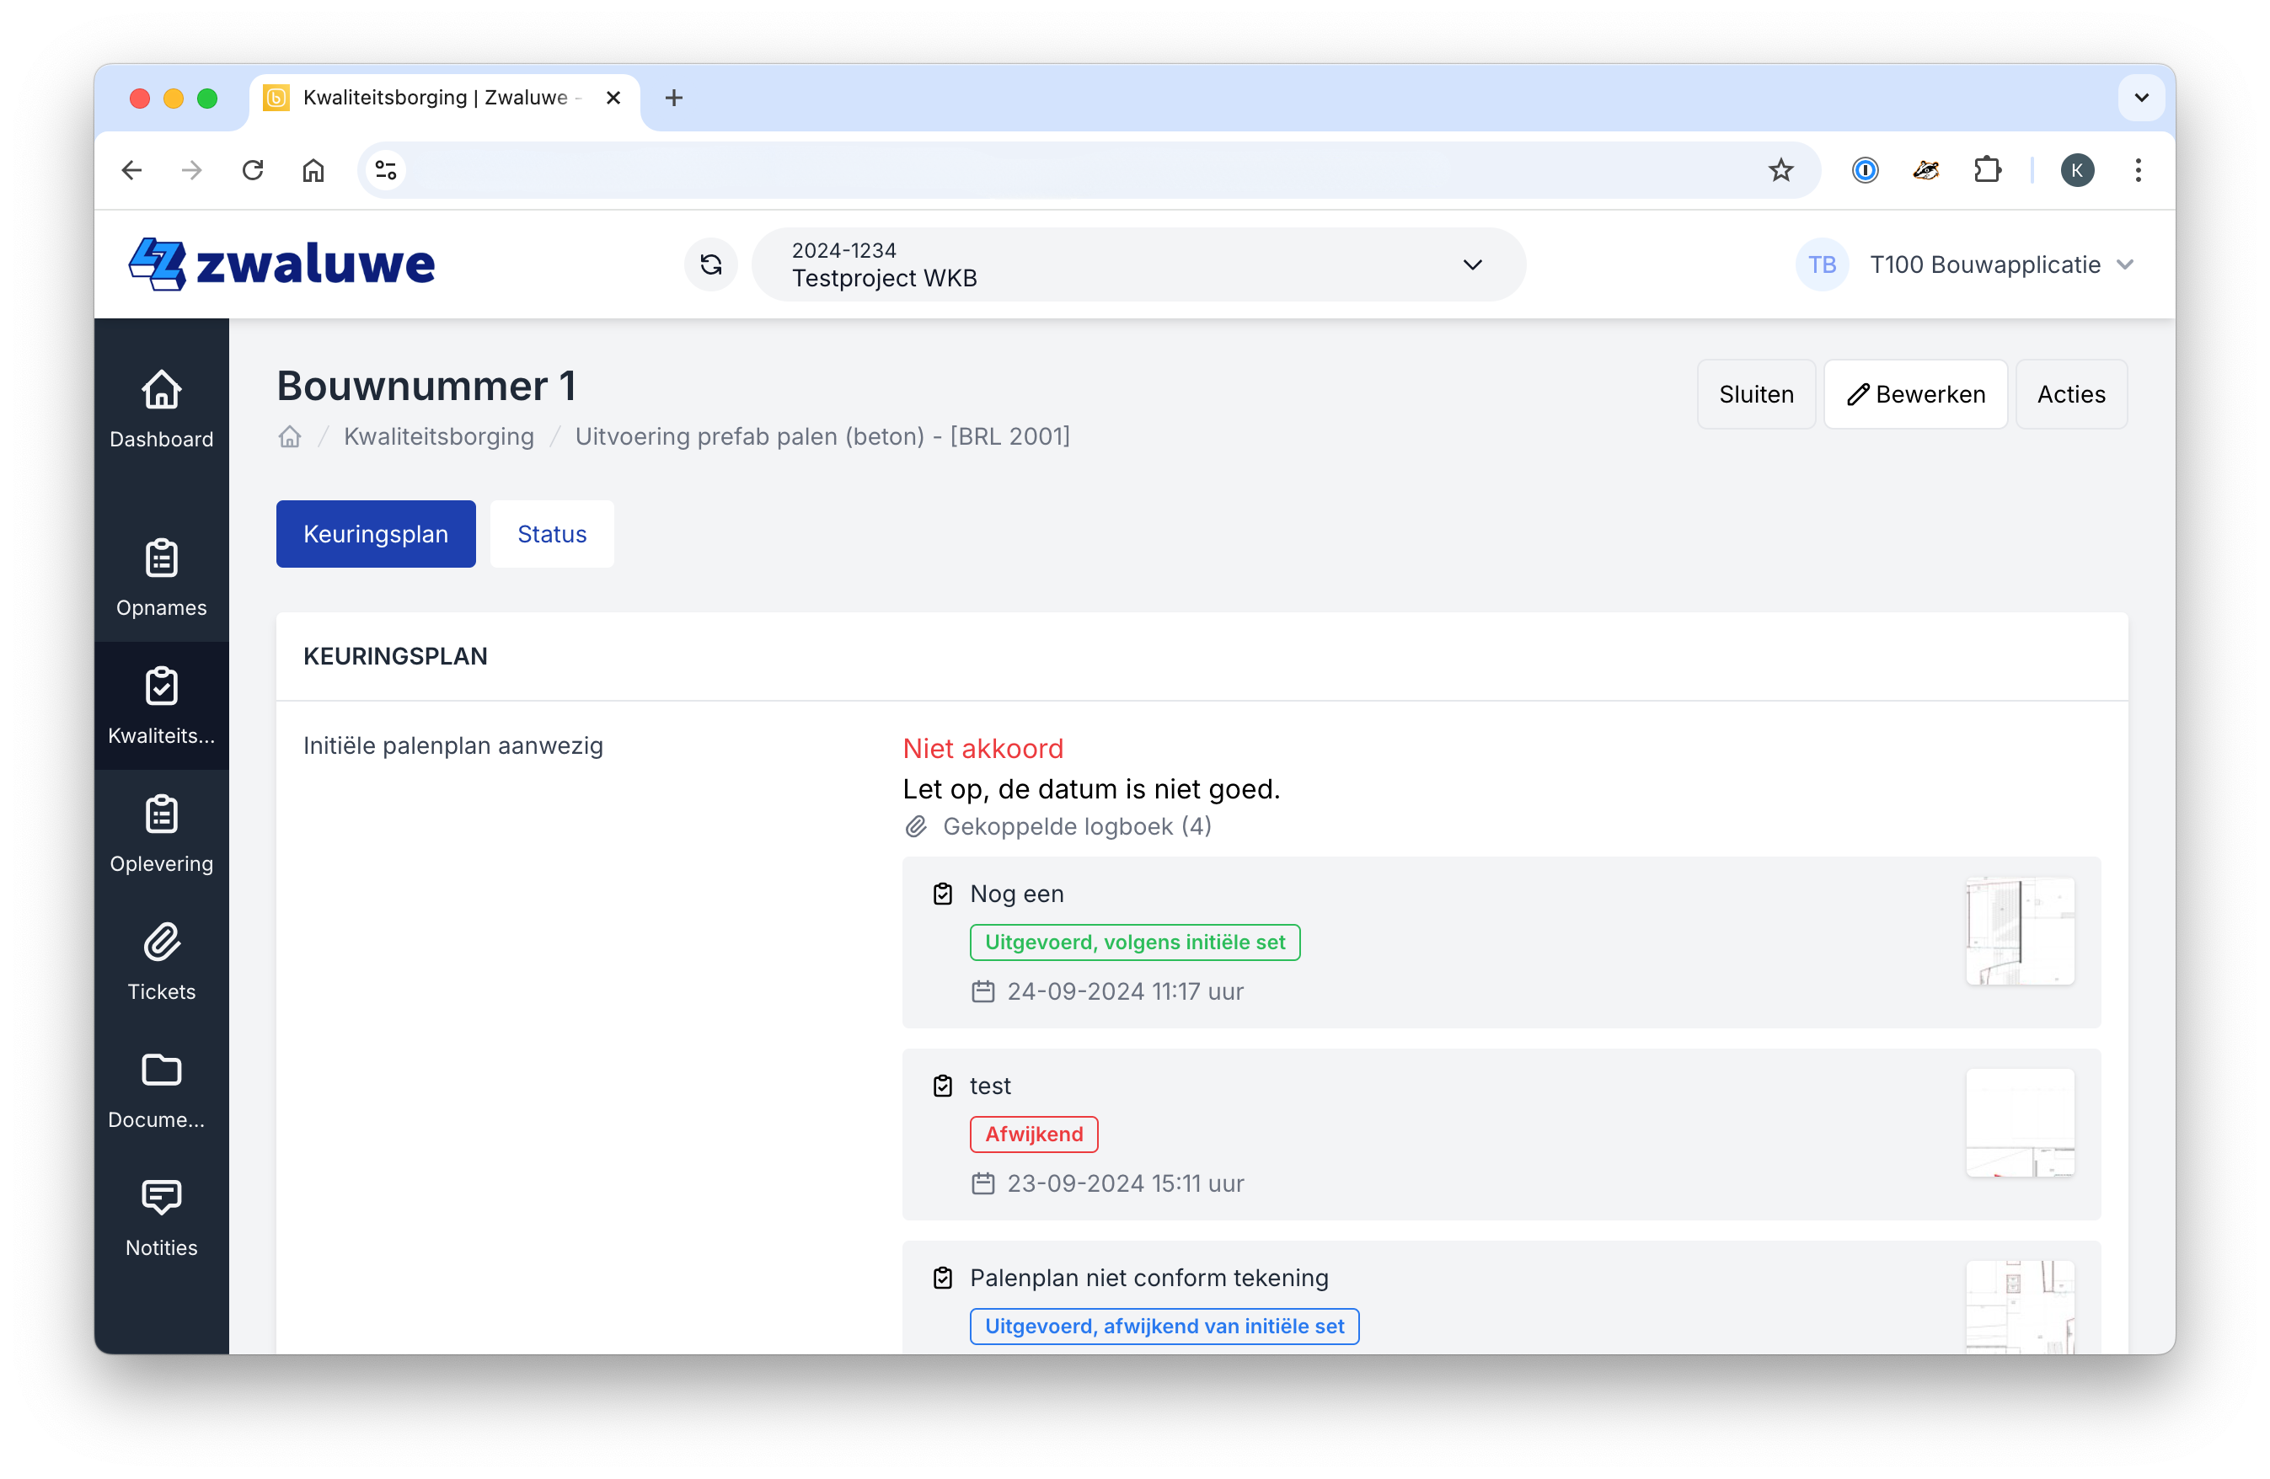Open thumbnail of 'test' entry
The width and height of the screenshot is (2270, 1479).
[2019, 1123]
